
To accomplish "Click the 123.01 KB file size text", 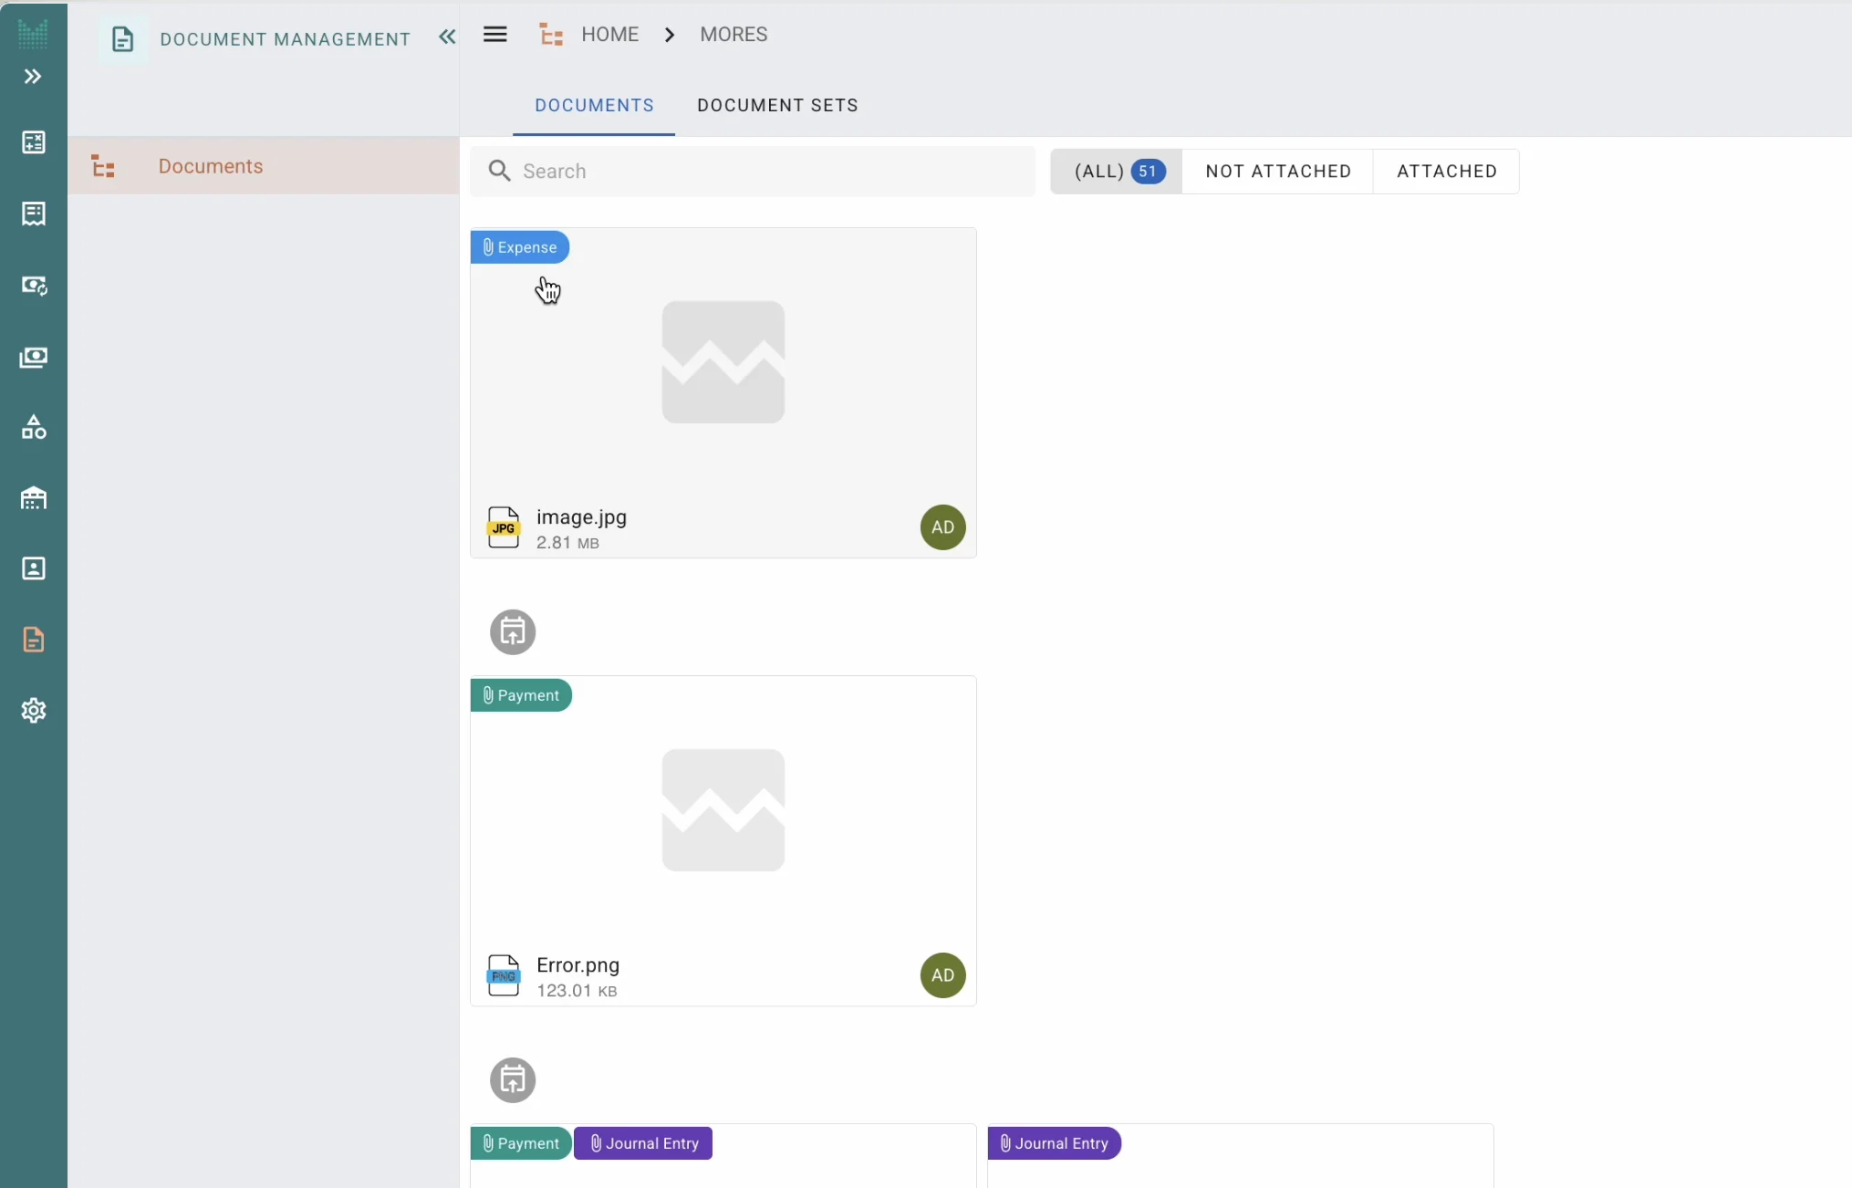I will coord(577,991).
